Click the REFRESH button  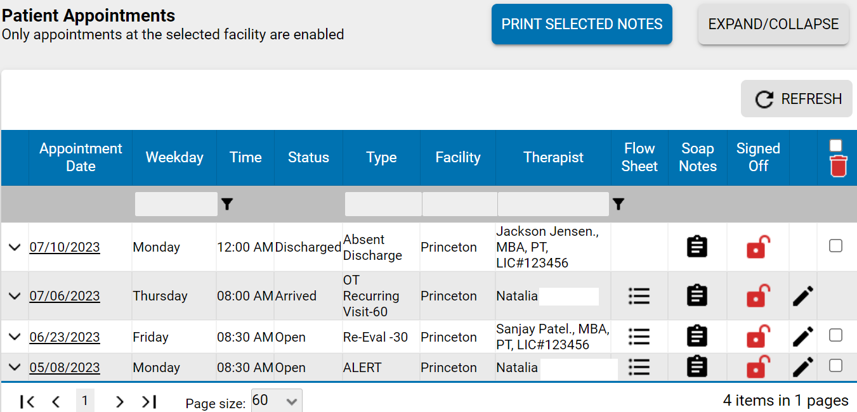796,99
